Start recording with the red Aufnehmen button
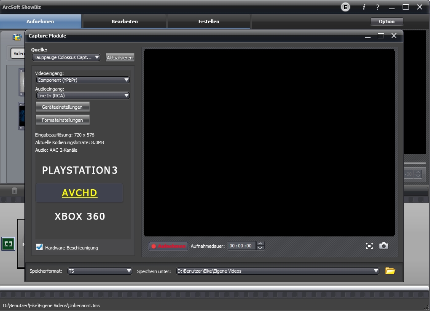Viewport: 430px width, 311px height. [x=169, y=246]
